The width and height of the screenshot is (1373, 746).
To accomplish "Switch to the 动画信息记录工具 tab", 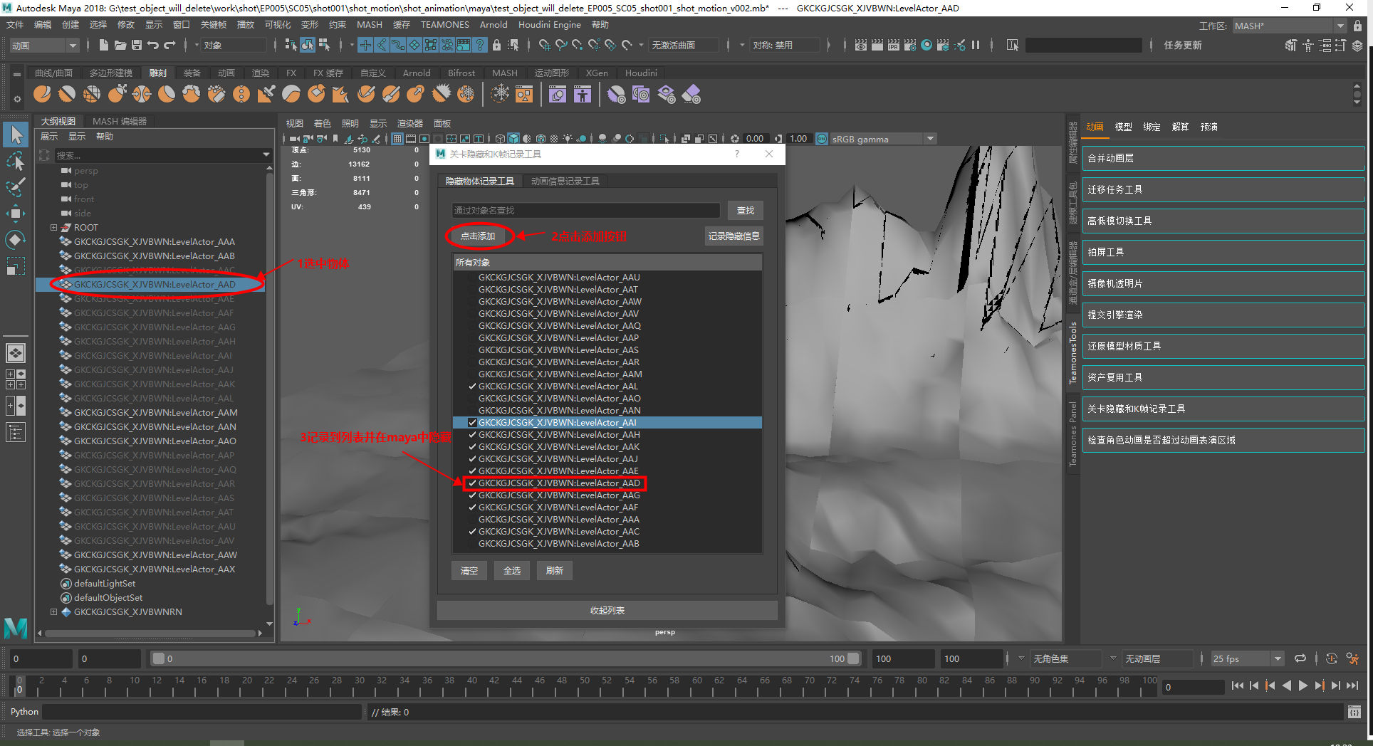I will (565, 182).
